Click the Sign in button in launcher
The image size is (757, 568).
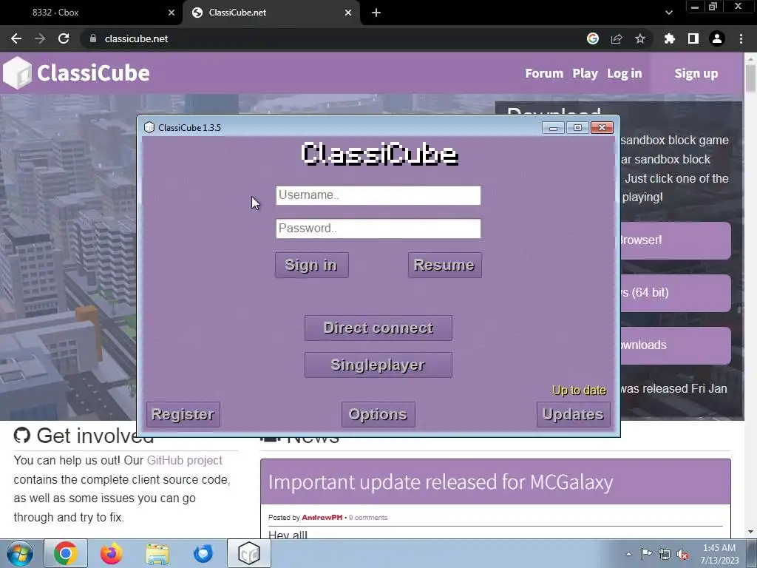click(x=311, y=265)
